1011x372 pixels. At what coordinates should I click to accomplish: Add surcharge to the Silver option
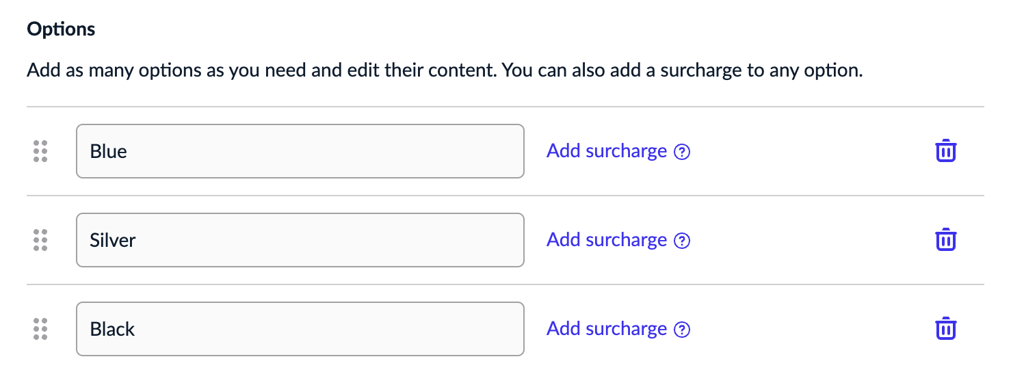(x=606, y=240)
